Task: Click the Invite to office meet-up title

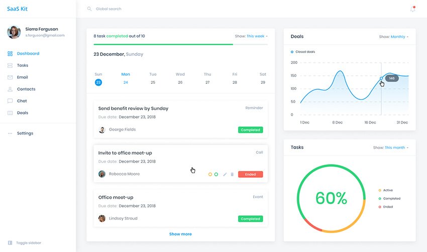Action: pyautogui.click(x=125, y=153)
